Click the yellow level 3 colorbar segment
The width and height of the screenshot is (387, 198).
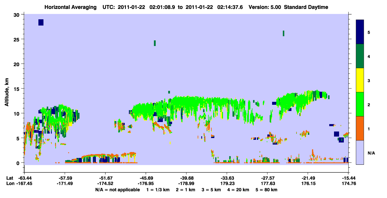click(360, 80)
